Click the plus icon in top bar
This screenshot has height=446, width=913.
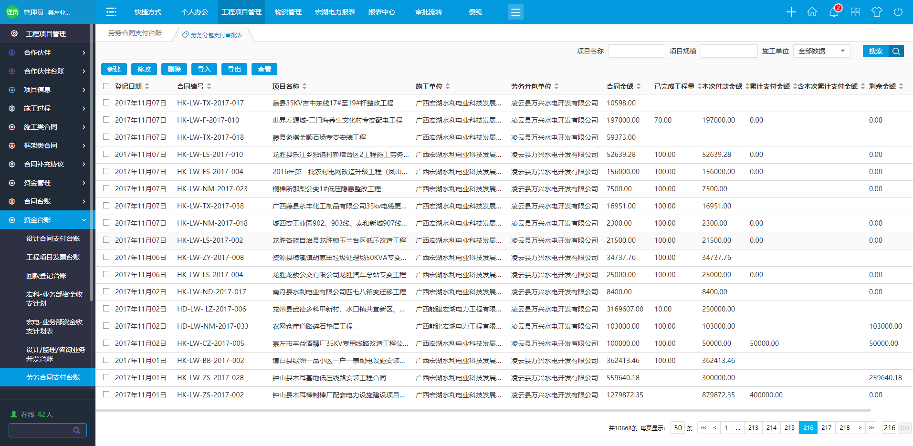coord(791,12)
